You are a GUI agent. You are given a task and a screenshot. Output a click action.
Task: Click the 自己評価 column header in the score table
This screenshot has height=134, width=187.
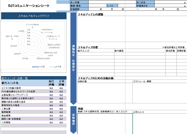(x=51, y=83)
